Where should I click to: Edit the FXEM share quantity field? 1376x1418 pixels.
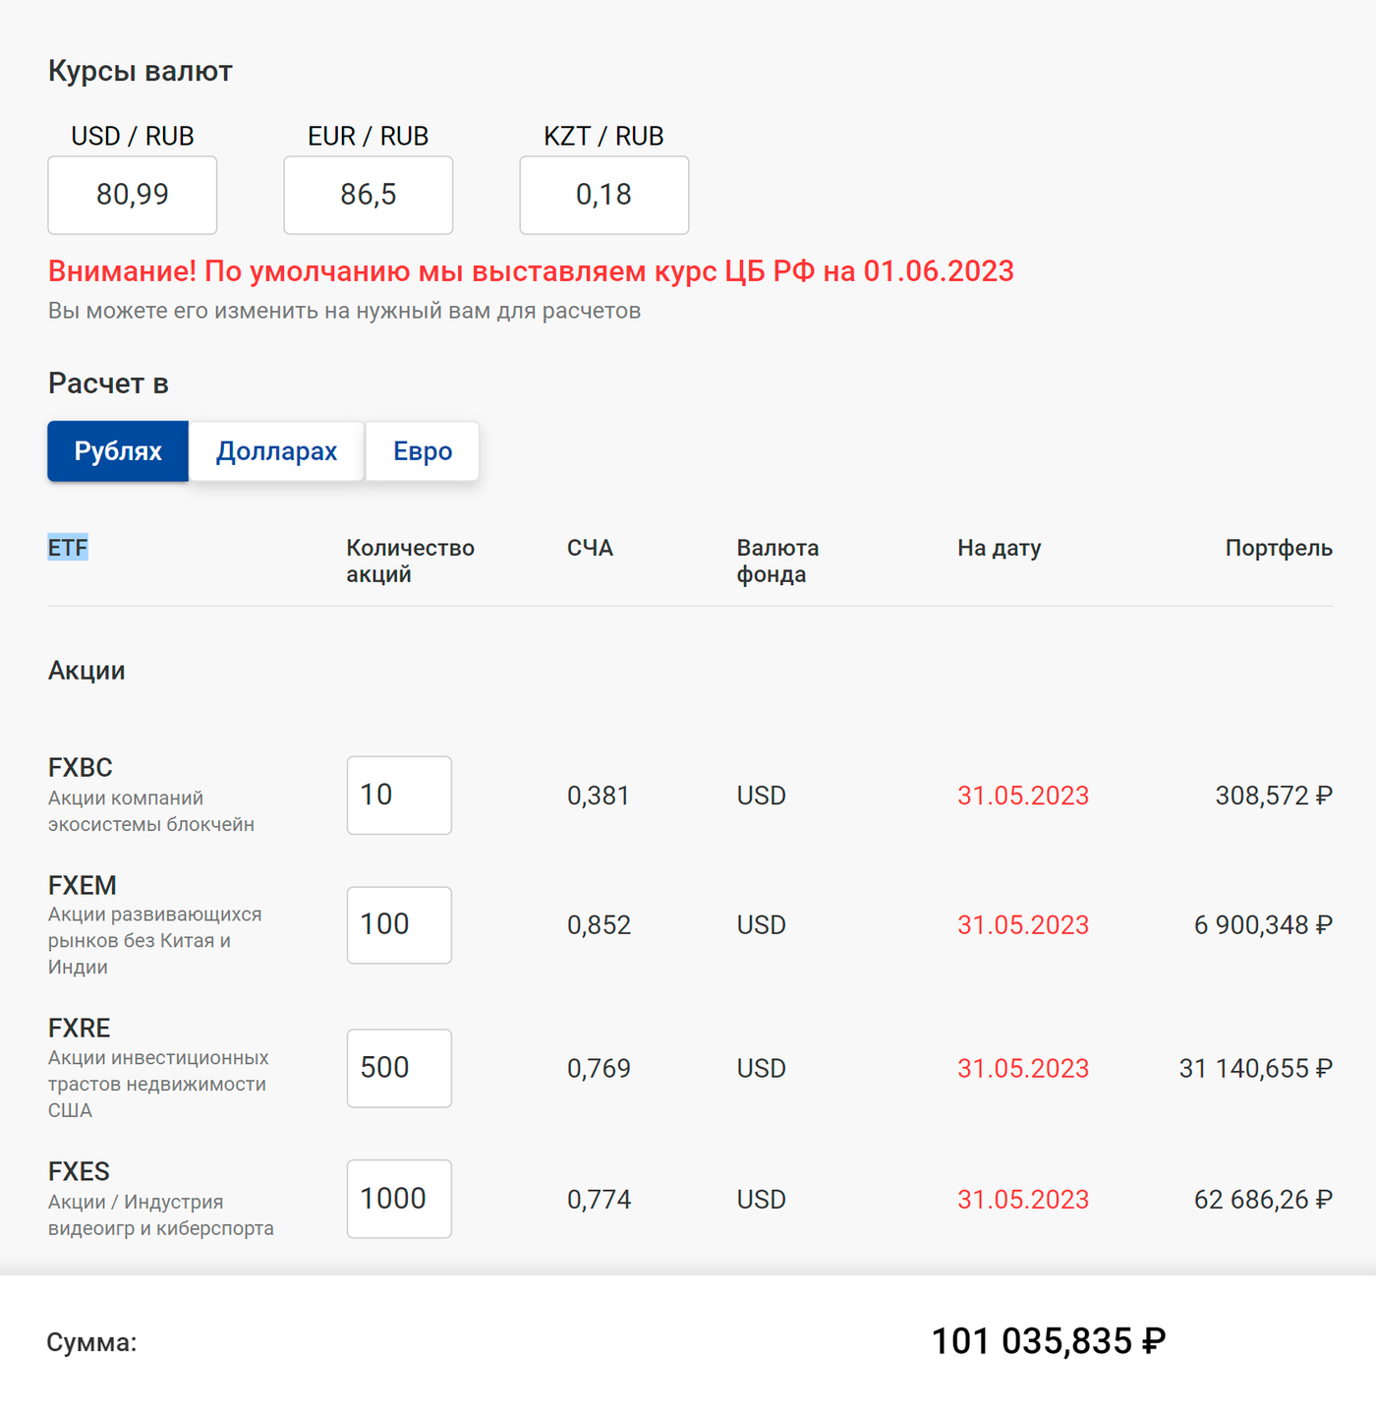tap(399, 925)
